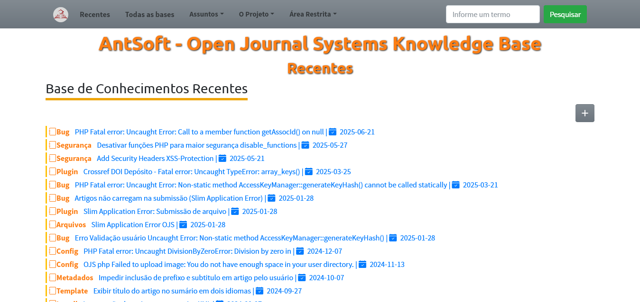
Task: Click the calendar icon before 2024-11-13
Action: pos(362,264)
